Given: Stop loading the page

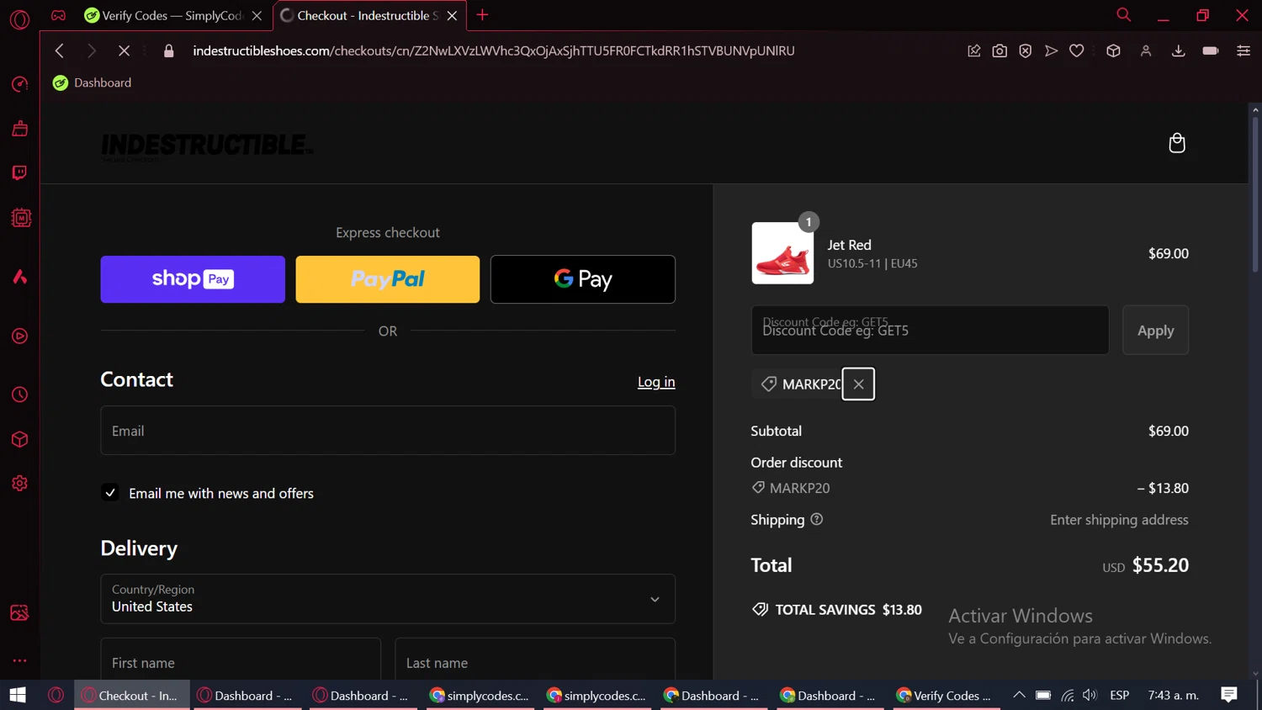Looking at the screenshot, I should point(124,50).
